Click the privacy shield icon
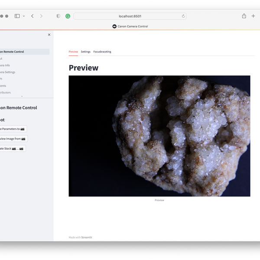Viewport: 260px width, 260px height. (x=58, y=16)
